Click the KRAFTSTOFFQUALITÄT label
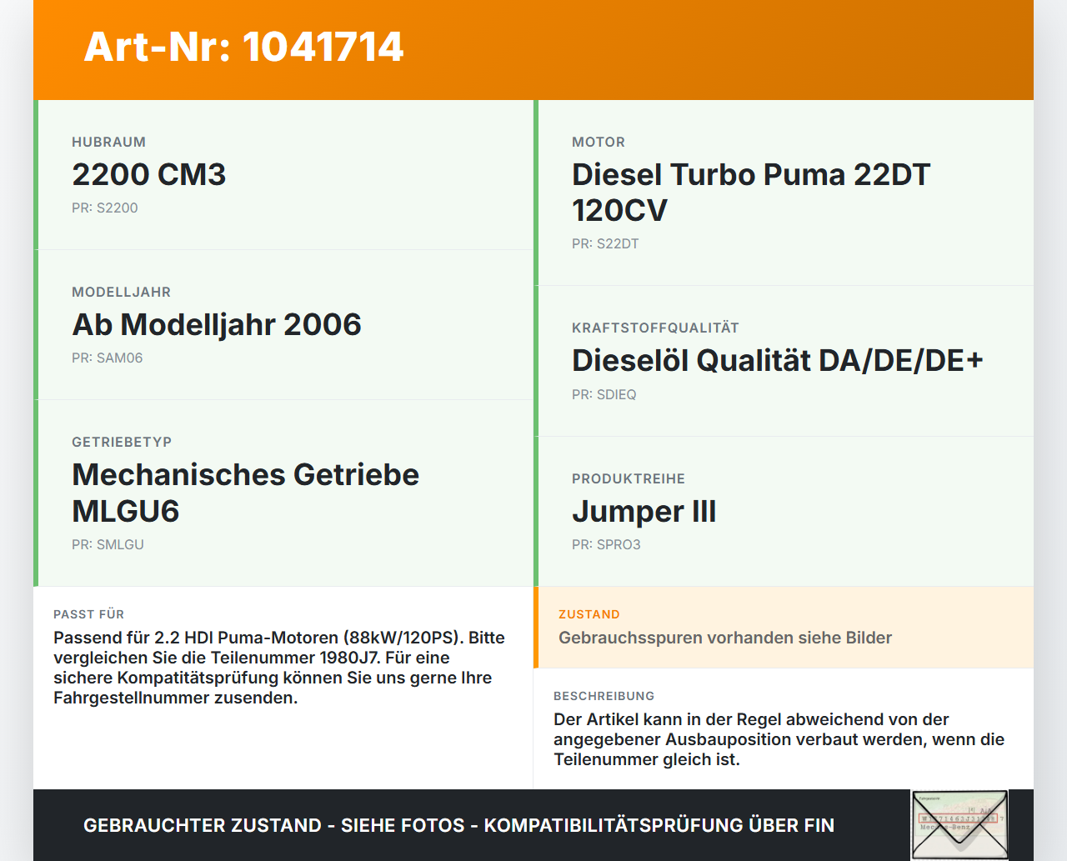Screen dimensions: 1067x861 655,328
